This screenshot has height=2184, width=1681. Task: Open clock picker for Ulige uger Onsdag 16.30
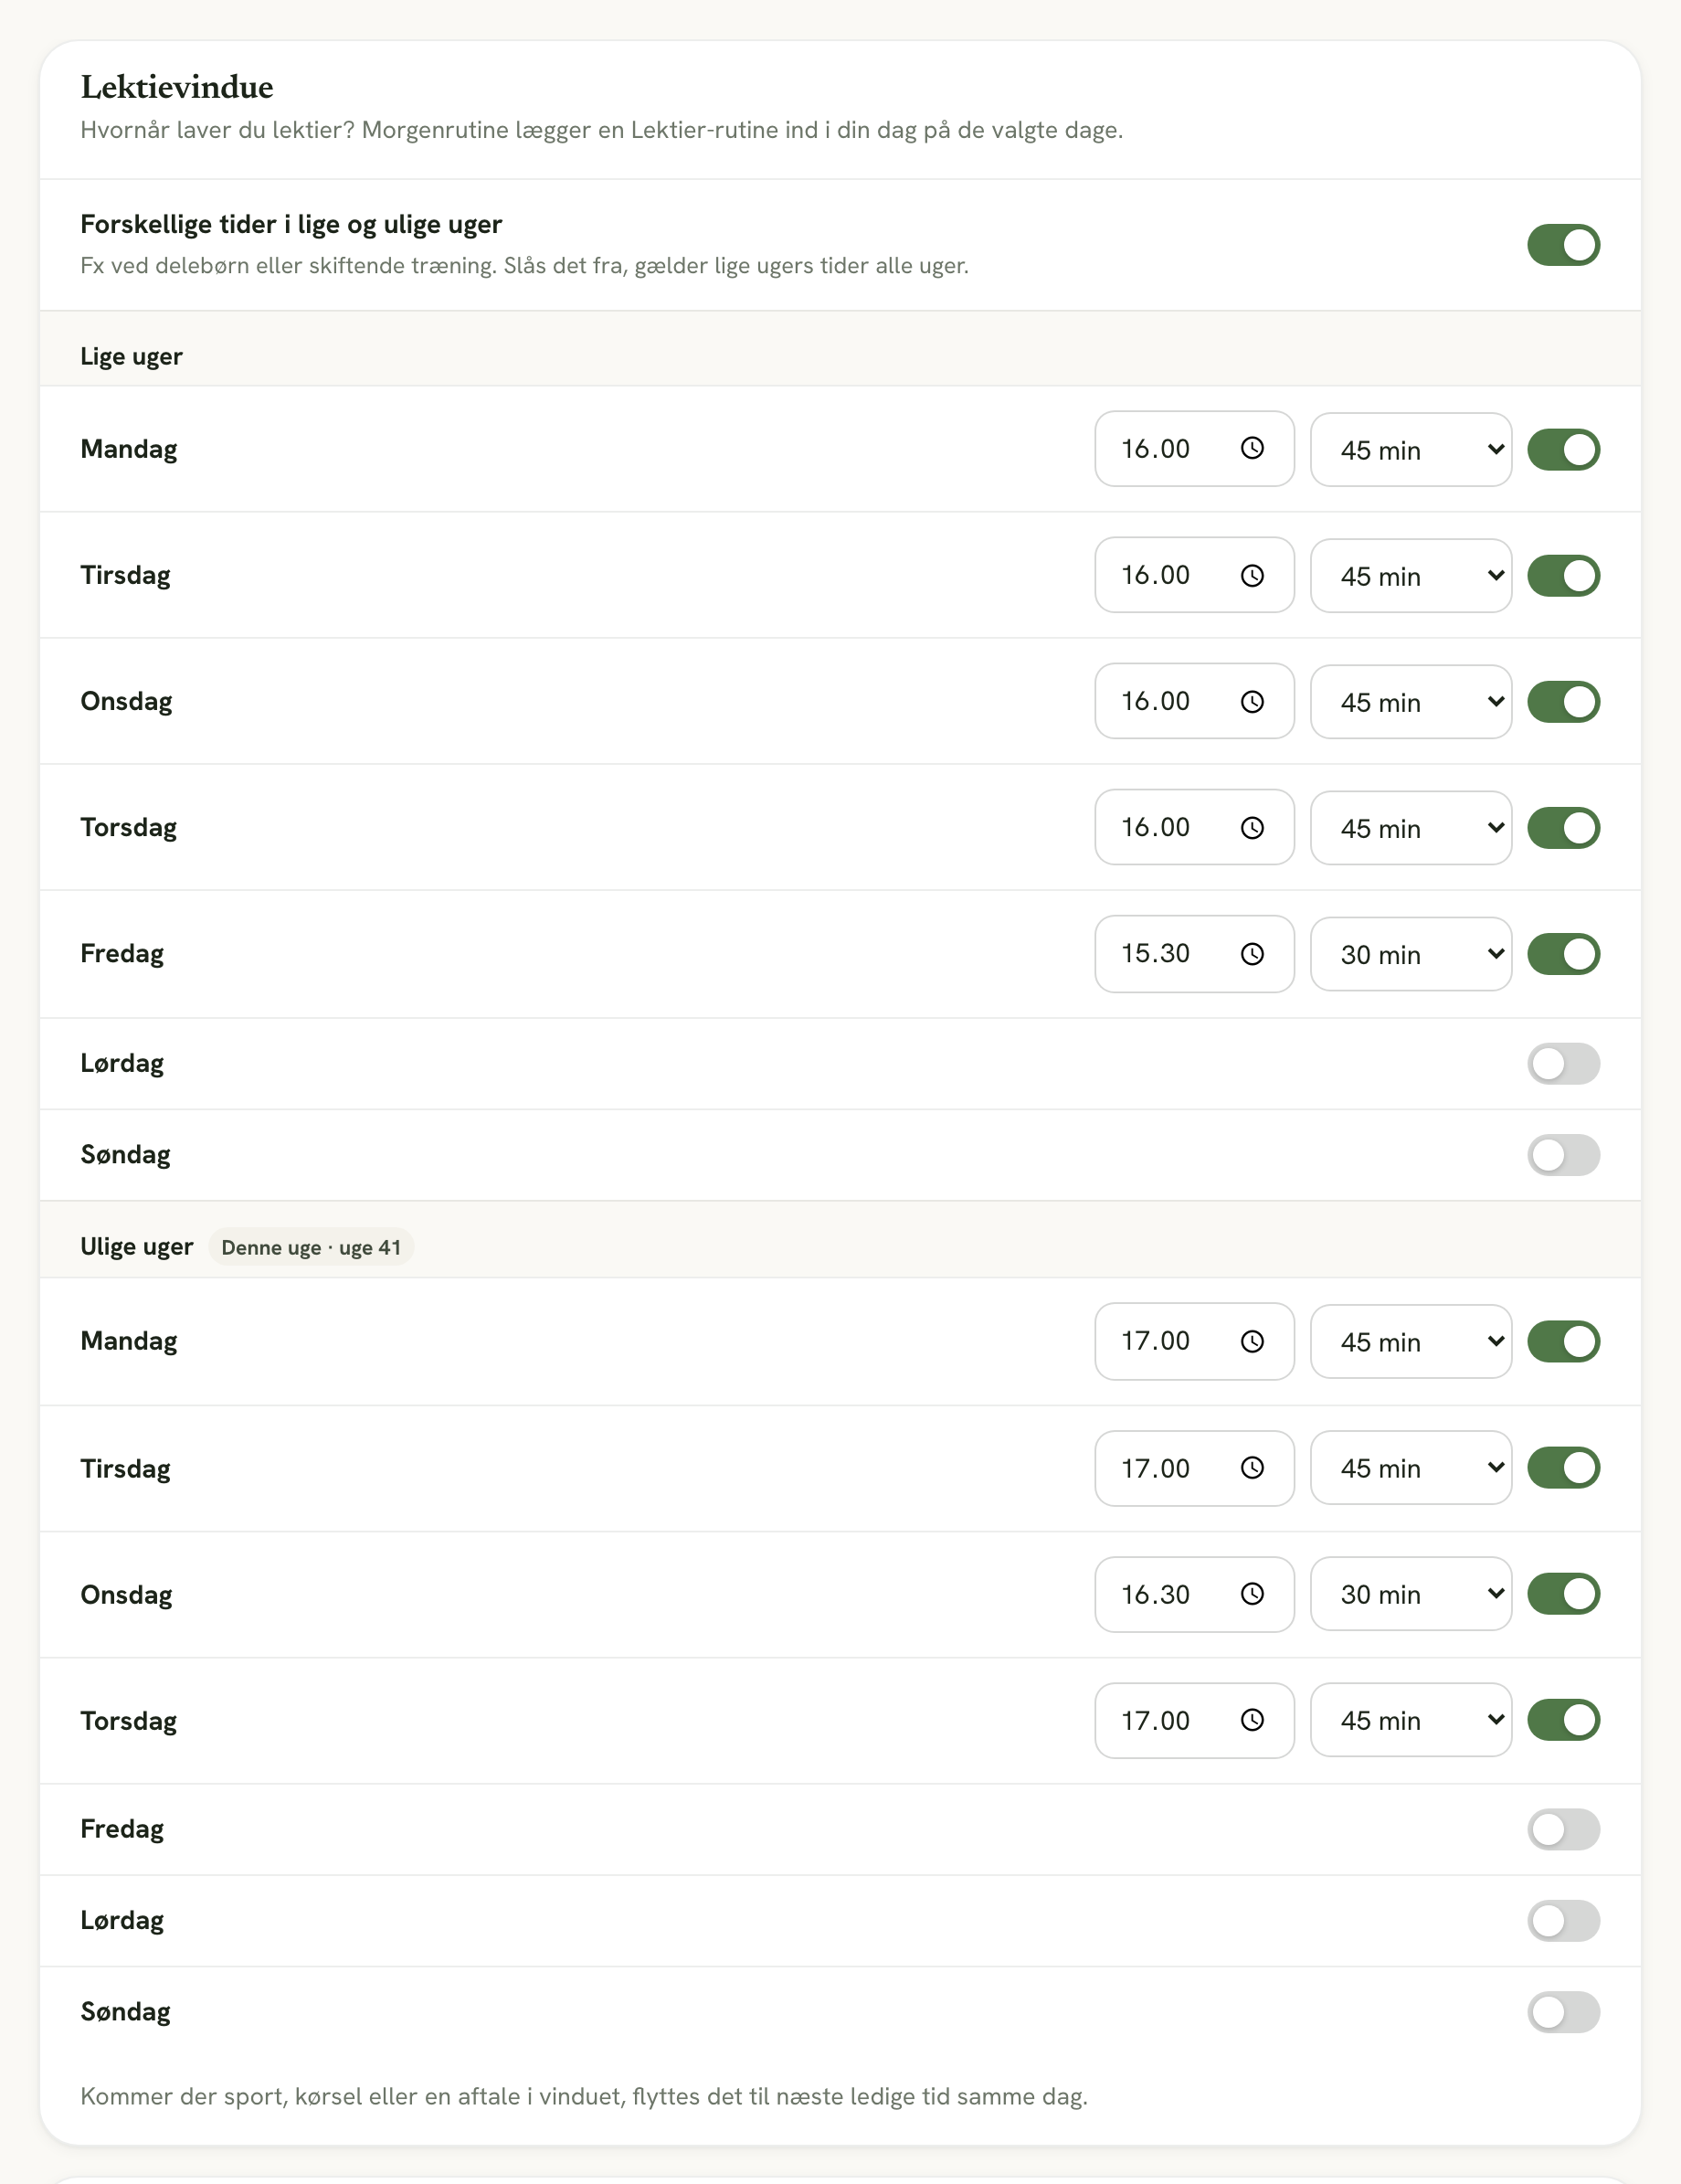[1252, 1594]
